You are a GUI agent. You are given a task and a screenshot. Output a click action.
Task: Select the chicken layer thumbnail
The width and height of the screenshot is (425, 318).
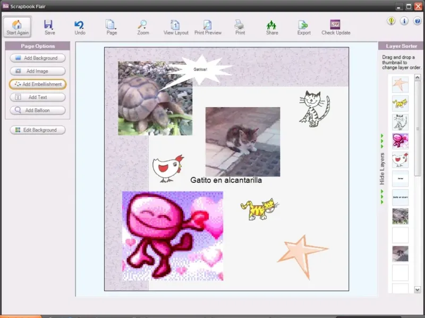[400, 160]
